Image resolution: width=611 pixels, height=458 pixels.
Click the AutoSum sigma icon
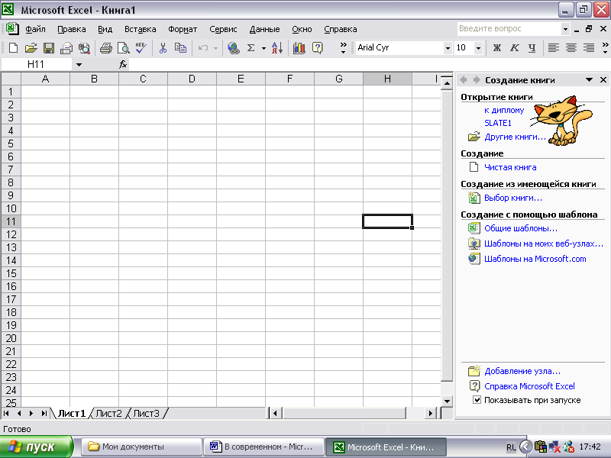coord(251,48)
